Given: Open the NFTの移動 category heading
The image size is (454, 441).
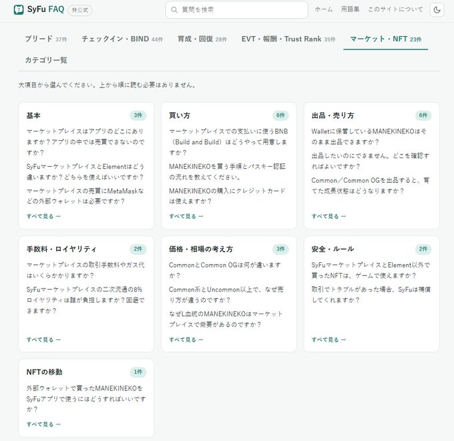Looking at the screenshot, I should point(44,372).
